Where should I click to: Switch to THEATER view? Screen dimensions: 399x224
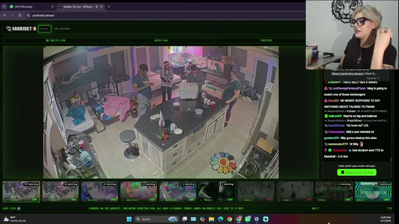click(x=266, y=40)
